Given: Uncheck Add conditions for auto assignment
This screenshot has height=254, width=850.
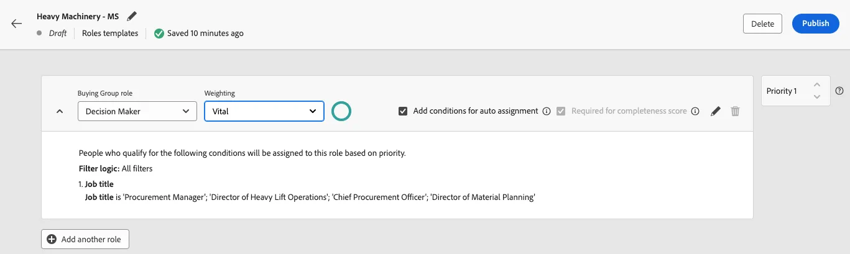Looking at the screenshot, I should click(403, 111).
